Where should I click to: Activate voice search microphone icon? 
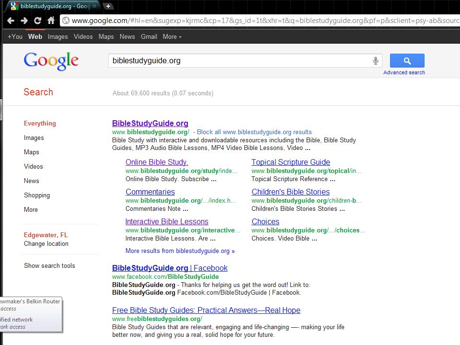point(376,61)
